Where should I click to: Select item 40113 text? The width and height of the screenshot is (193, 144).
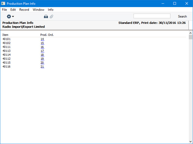[x=6, y=51]
